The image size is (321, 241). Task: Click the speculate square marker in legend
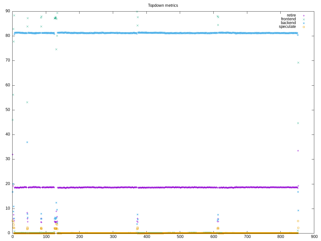(x=304, y=27)
